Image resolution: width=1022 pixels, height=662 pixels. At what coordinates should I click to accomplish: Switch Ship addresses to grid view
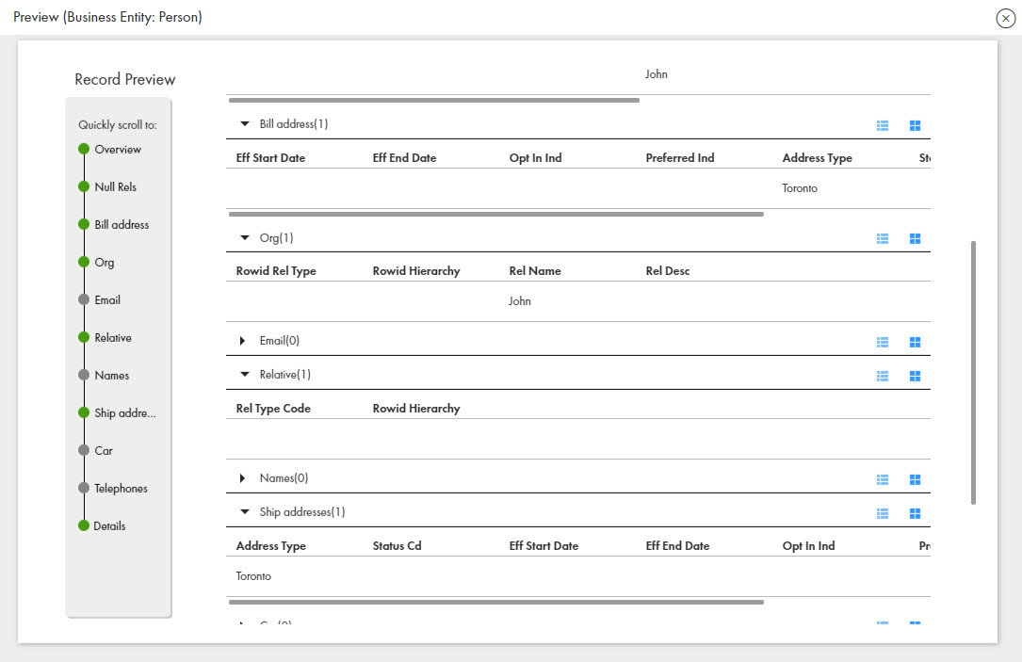(x=916, y=513)
